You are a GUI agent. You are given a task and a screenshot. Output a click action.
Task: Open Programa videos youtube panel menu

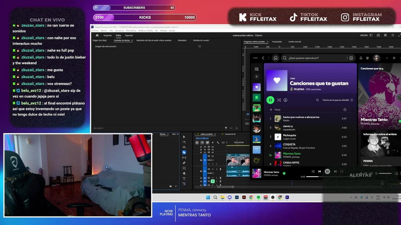[268, 42]
